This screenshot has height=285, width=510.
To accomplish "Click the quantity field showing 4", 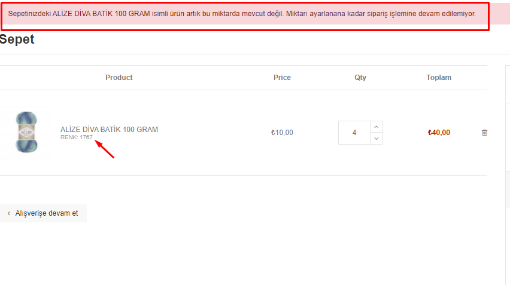I will 354,133.
